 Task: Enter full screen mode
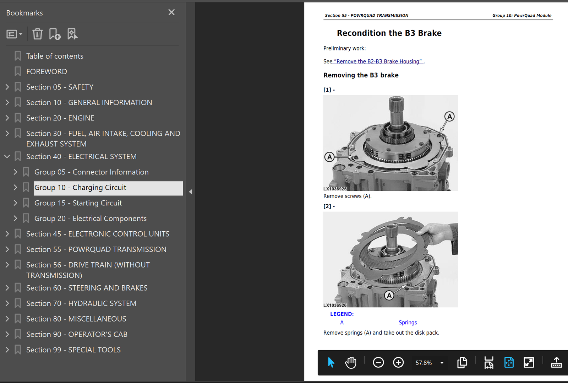click(529, 362)
